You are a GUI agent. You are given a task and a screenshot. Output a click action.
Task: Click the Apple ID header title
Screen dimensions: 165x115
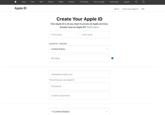[x=20, y=8]
